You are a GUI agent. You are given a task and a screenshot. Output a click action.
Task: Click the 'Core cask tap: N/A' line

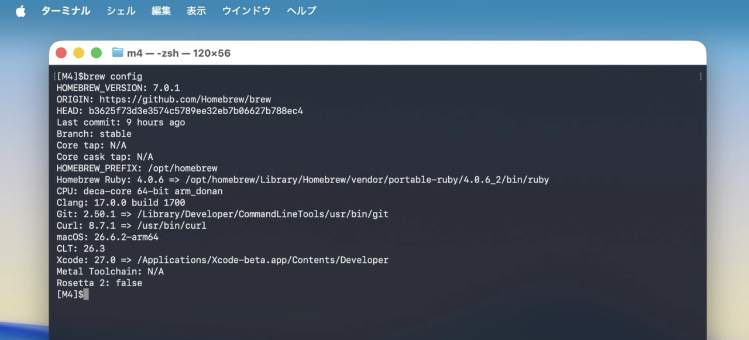105,157
